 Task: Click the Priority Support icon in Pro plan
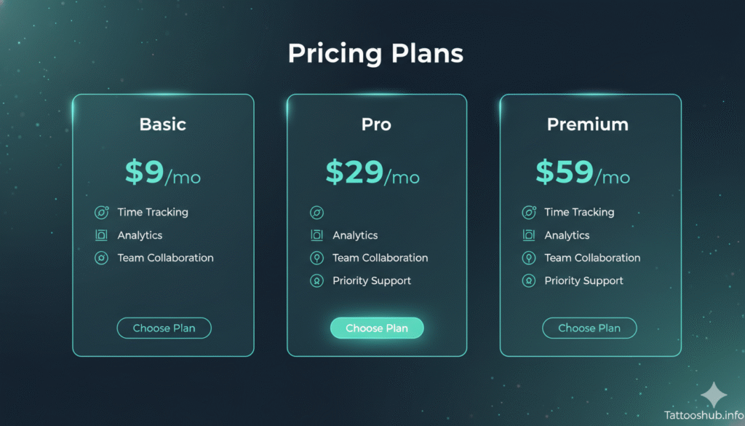(x=316, y=280)
